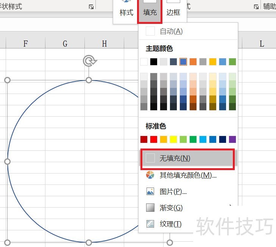Pick the green theme color swatch

point(232,62)
